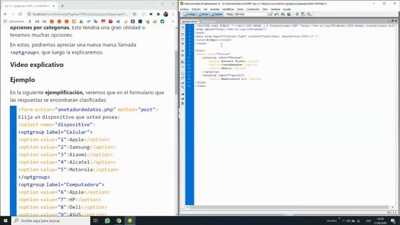Click the Chrome page vertical scrollbar
Image resolution: width=400 pixels, height=225 pixels.
pos(176,72)
